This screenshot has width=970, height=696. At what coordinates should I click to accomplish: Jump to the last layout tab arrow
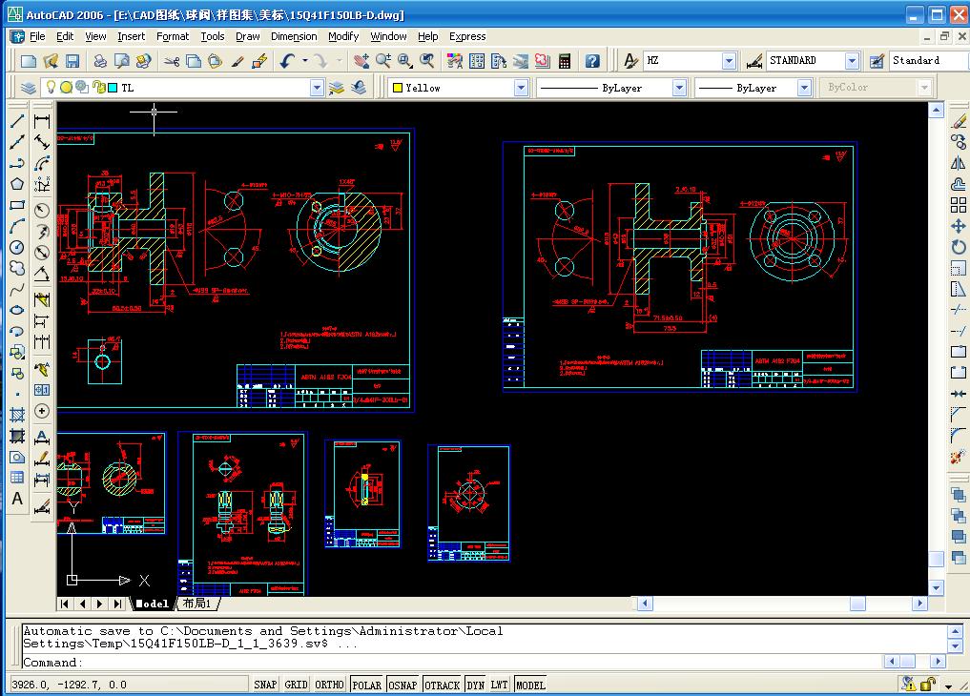117,604
